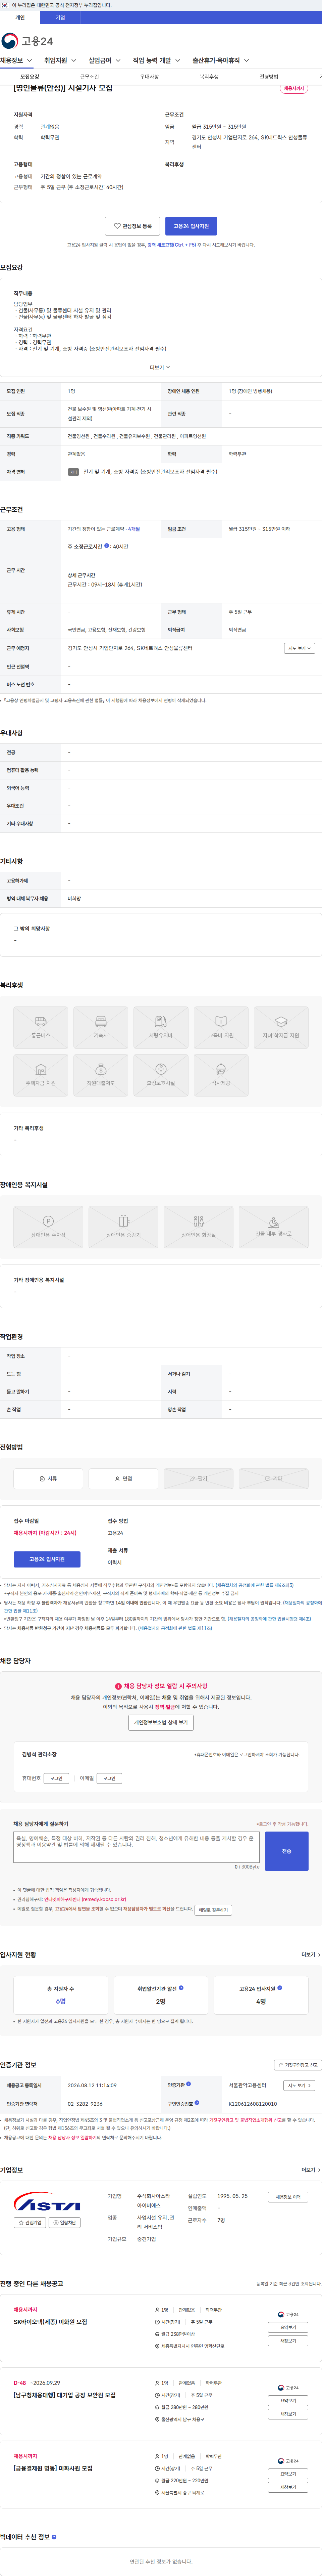Open the 한국인터넷구제센터 link
Viewport: 322px width, 2576px height.
click(85, 1899)
